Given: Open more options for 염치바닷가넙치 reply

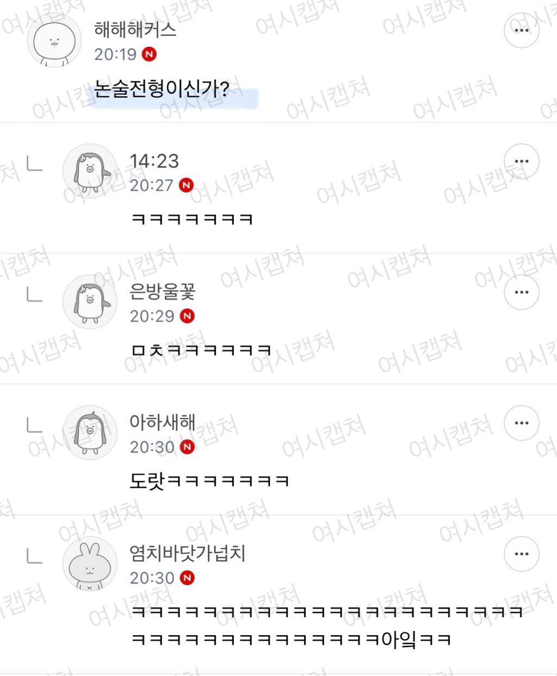Looking at the screenshot, I should (521, 554).
